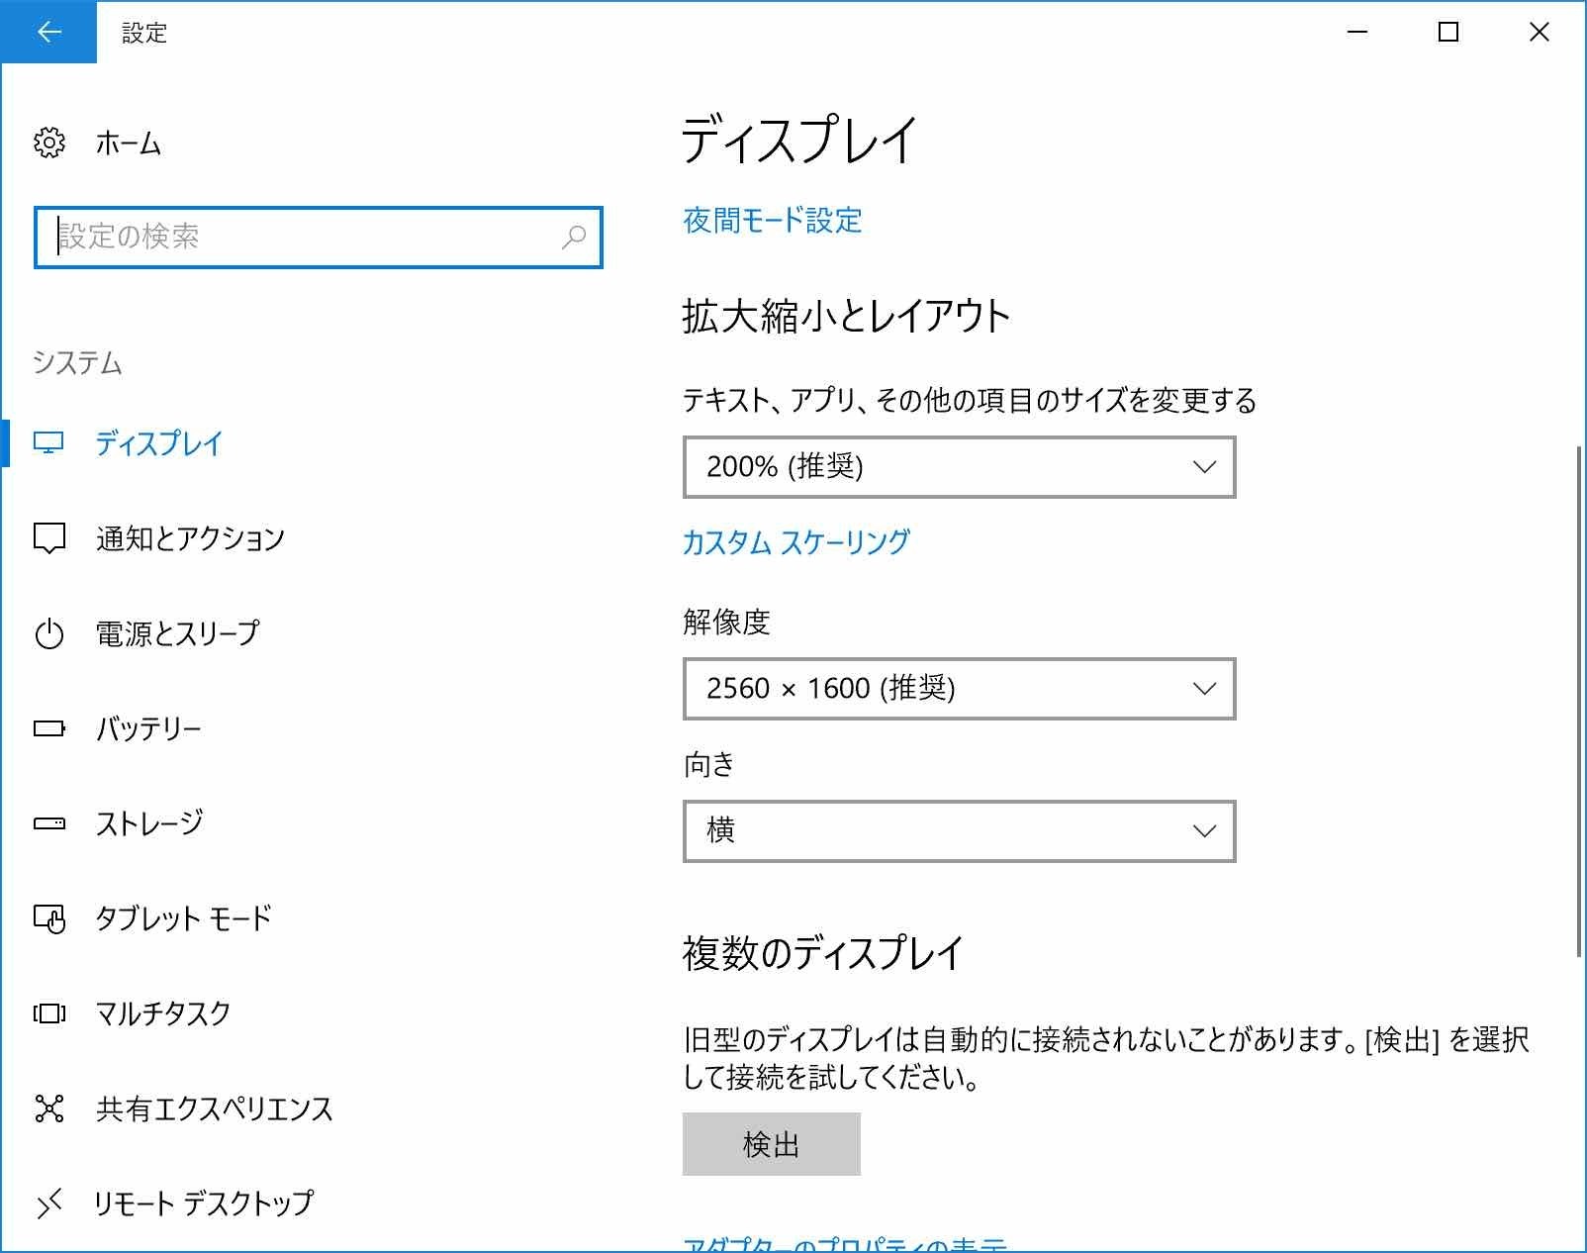Click the tablet icon for タブレット モード
The height and width of the screenshot is (1253, 1587).
(49, 918)
